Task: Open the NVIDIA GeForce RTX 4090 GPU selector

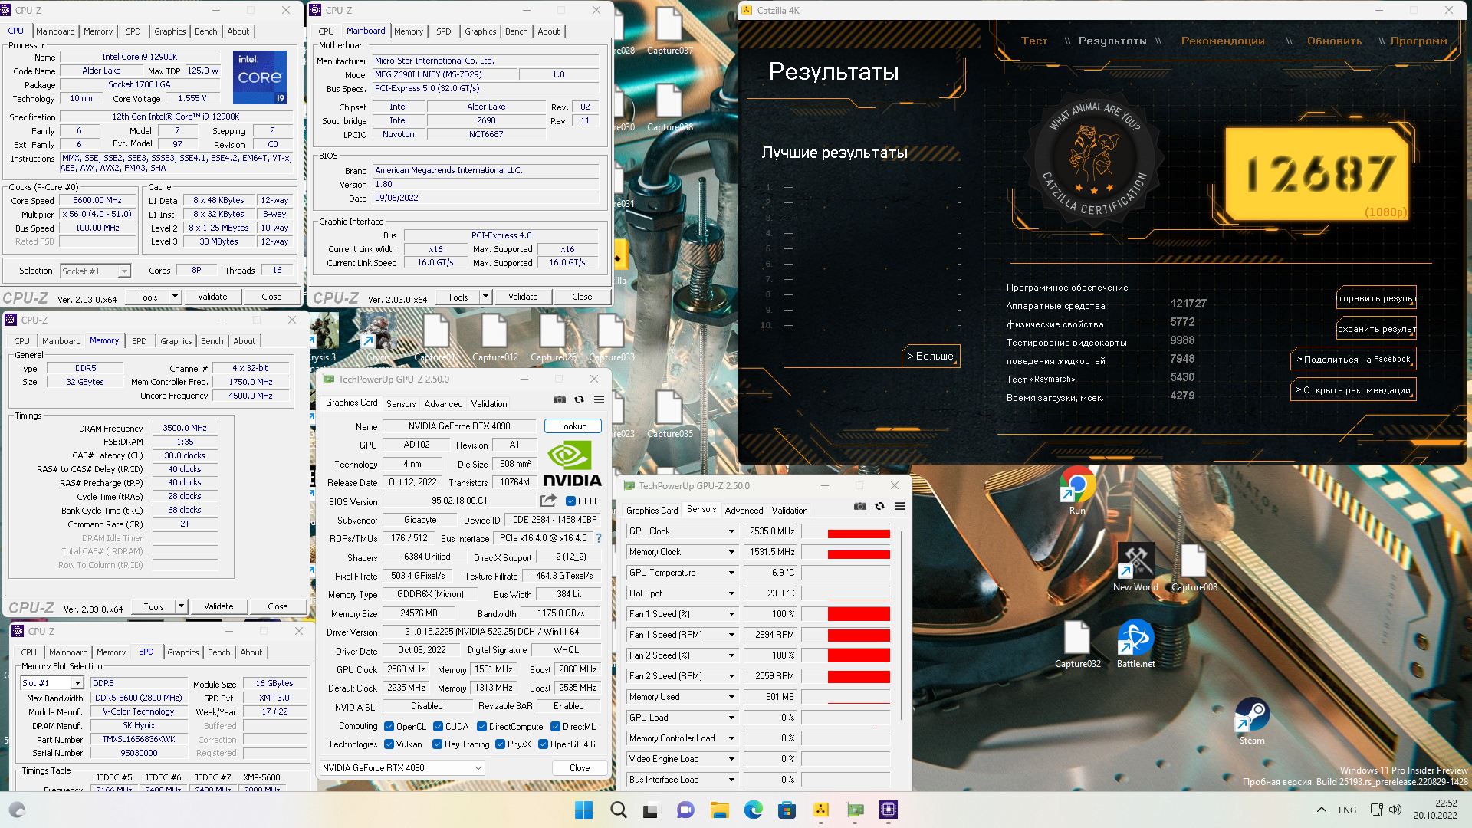Action: (x=402, y=767)
